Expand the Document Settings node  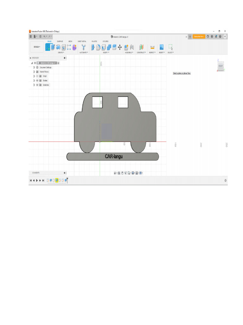pyautogui.click(x=34, y=67)
